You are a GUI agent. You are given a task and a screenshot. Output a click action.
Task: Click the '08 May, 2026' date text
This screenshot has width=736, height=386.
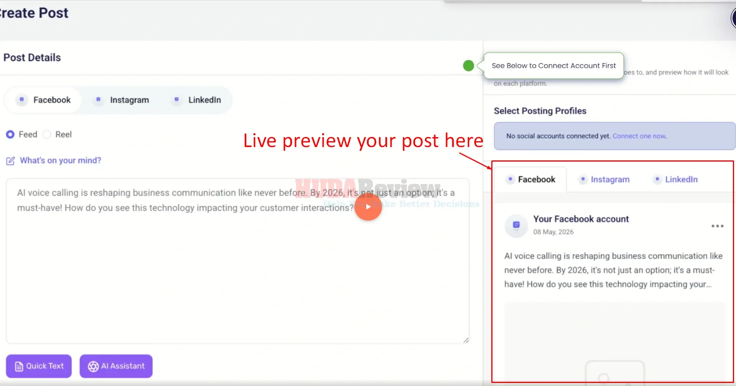click(x=553, y=232)
